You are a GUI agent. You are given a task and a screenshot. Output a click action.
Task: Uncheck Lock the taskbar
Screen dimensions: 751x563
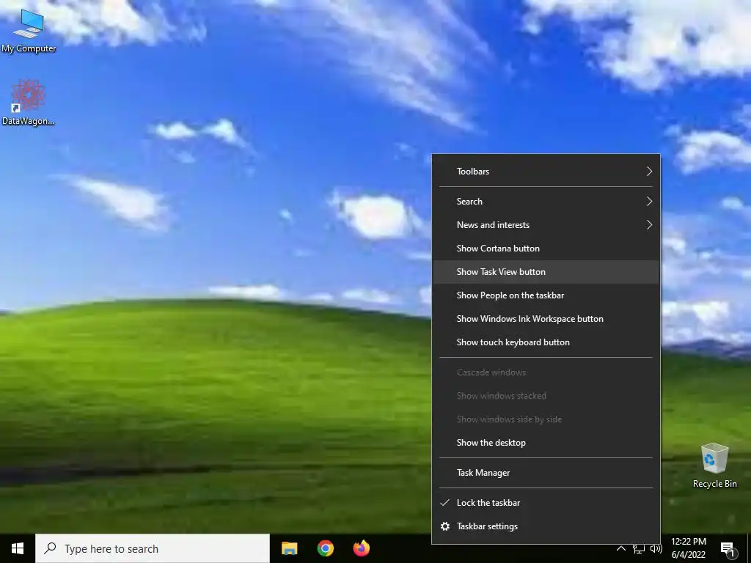[x=546, y=503]
